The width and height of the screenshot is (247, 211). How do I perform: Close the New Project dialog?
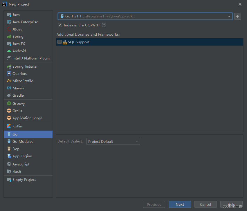click(240, 4)
